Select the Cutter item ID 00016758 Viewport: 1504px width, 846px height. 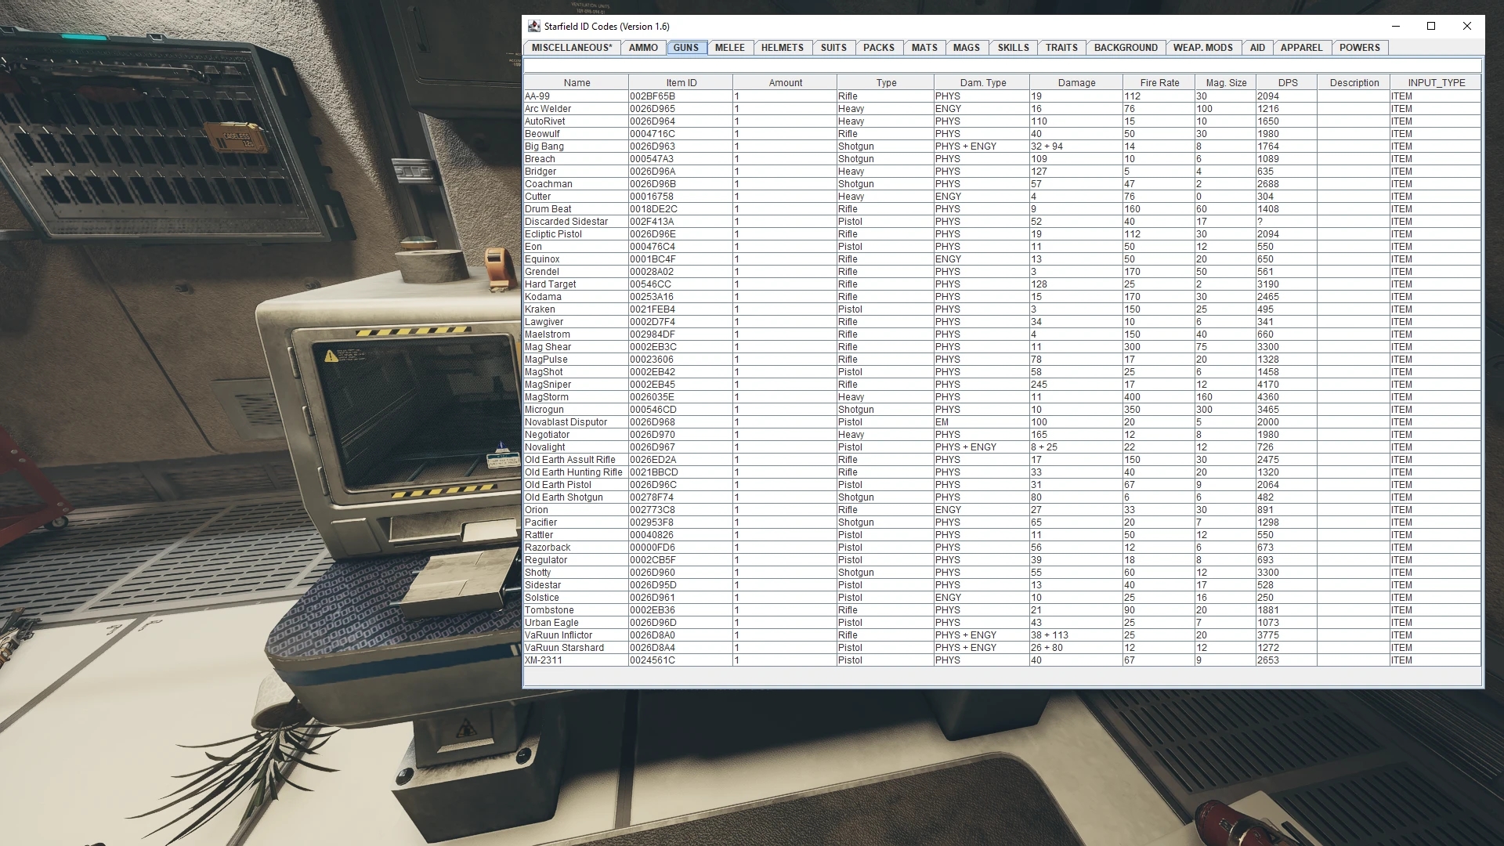pyautogui.click(x=681, y=197)
